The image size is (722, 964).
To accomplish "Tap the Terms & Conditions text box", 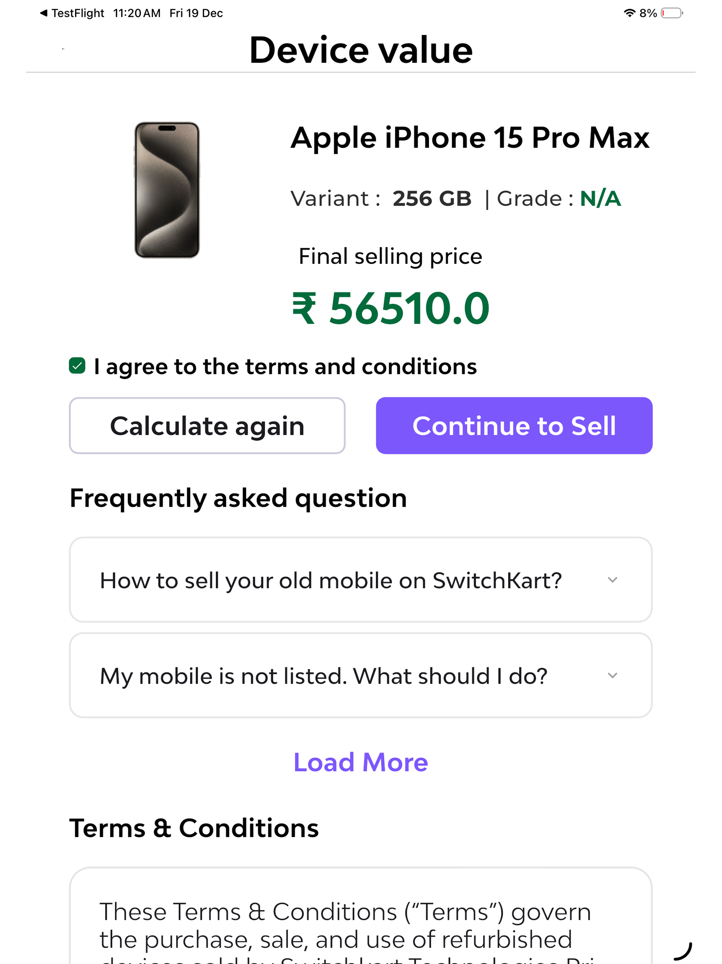I will click(361, 915).
